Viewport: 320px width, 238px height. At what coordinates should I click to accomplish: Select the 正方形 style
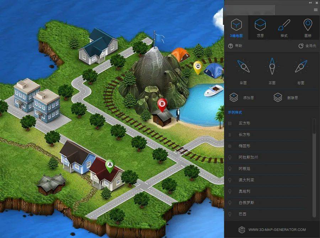[266, 123]
